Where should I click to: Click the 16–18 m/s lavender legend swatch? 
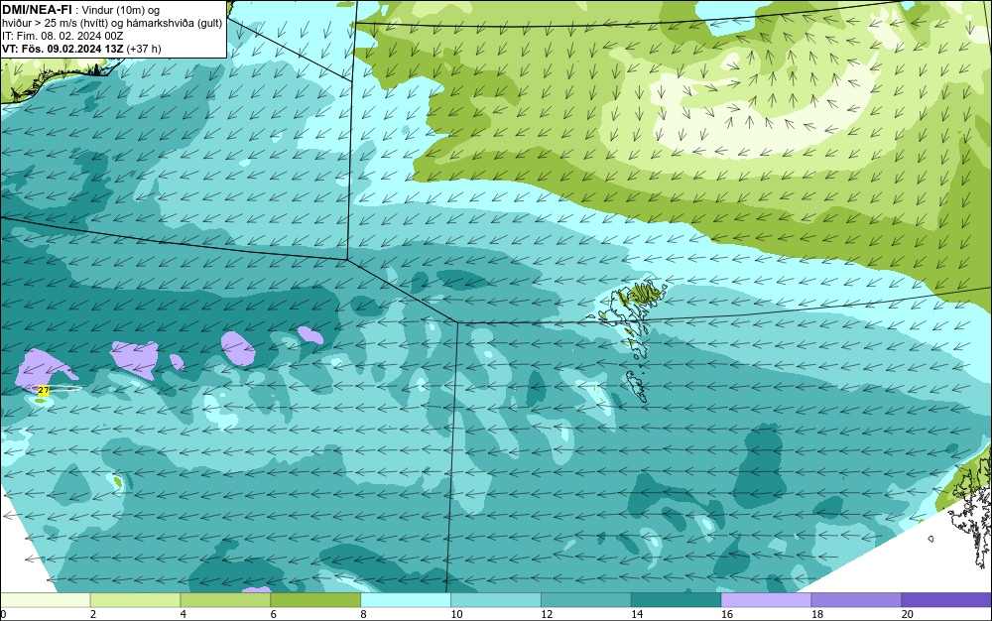[x=766, y=600]
